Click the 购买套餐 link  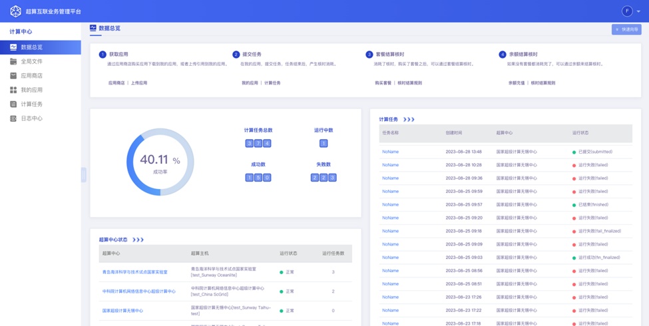pos(383,83)
